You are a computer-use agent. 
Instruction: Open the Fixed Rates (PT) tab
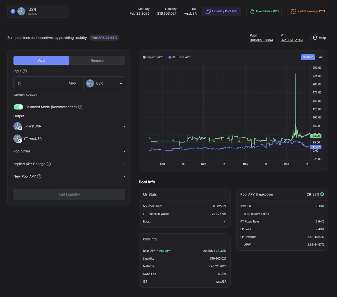[264, 11]
